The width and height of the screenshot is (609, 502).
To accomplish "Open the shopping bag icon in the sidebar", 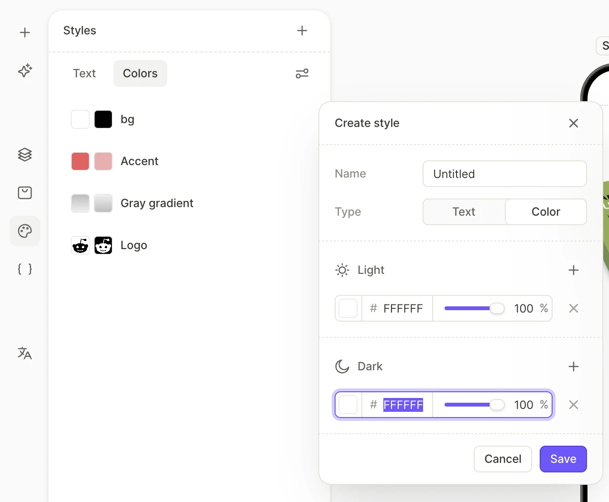I will [25, 193].
